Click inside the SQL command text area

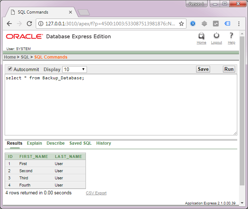121,105
